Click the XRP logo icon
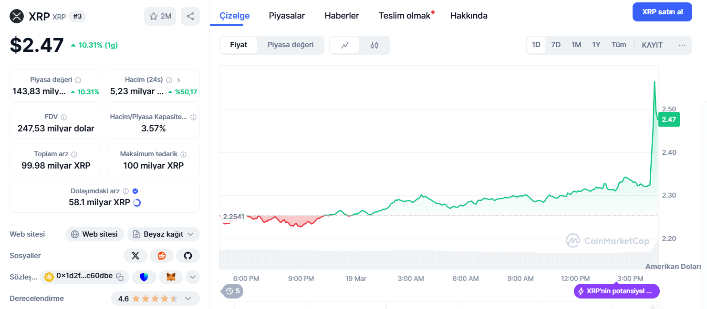Viewport: 707px width, 309px height. 17,16
